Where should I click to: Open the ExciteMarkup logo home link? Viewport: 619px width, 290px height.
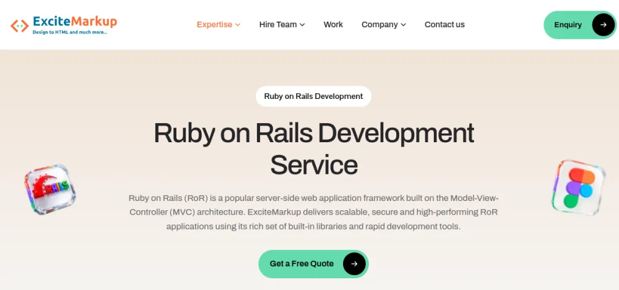[x=64, y=25]
